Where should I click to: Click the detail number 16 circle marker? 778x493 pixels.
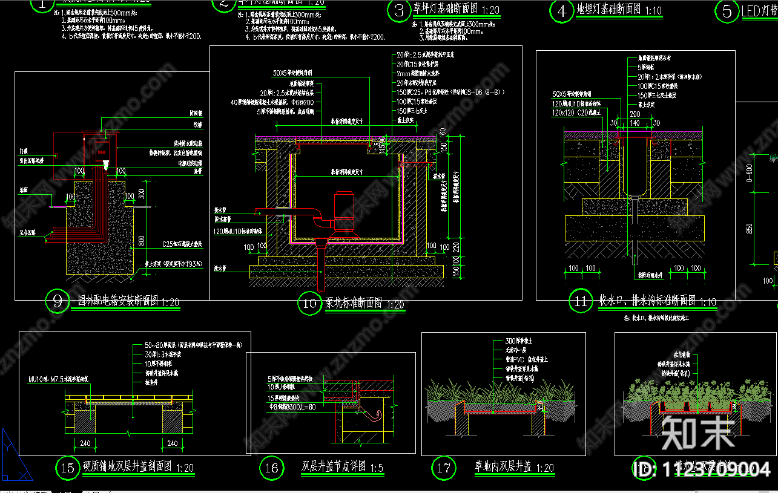271,467
